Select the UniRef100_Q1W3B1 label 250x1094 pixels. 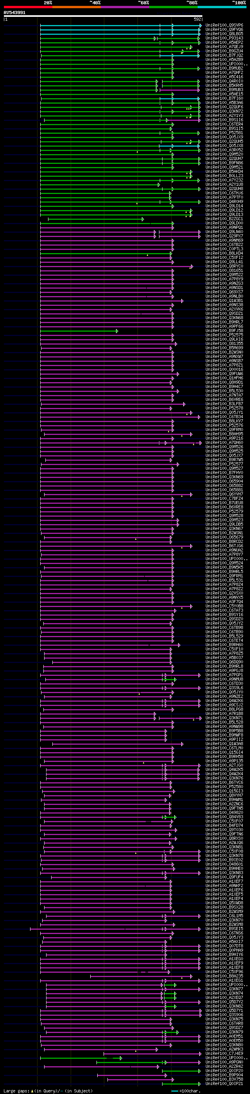[x=224, y=301]
